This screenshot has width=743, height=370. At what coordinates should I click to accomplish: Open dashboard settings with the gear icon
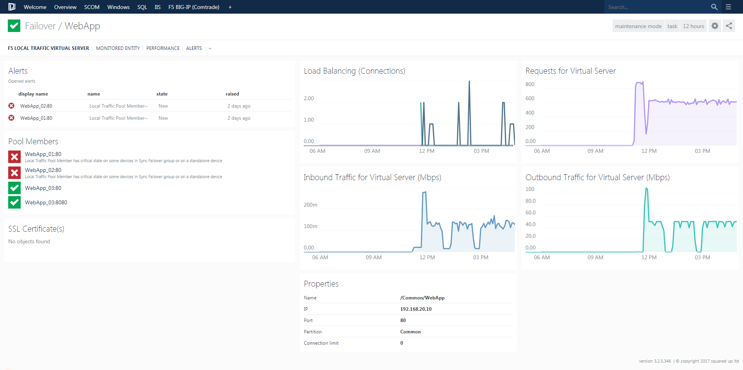[714, 26]
